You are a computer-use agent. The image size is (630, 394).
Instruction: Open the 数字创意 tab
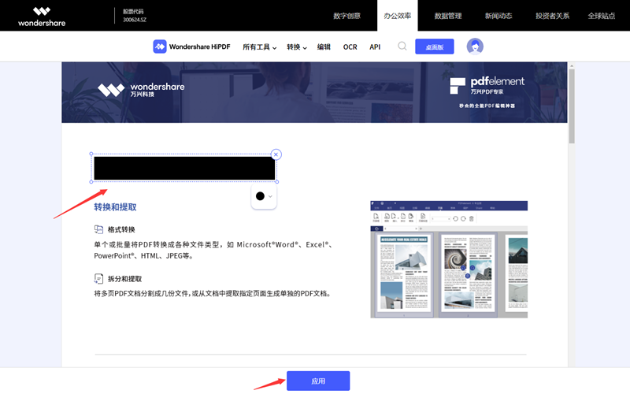click(x=346, y=16)
